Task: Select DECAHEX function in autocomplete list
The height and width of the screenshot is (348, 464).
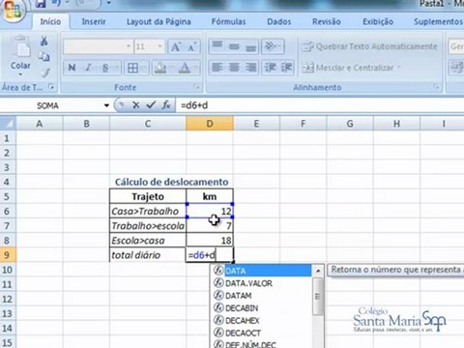Action: (262, 321)
